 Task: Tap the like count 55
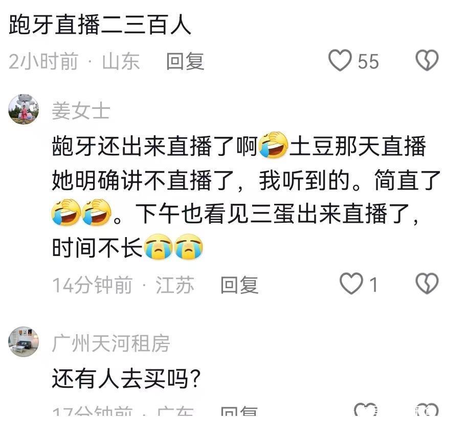[368, 61]
